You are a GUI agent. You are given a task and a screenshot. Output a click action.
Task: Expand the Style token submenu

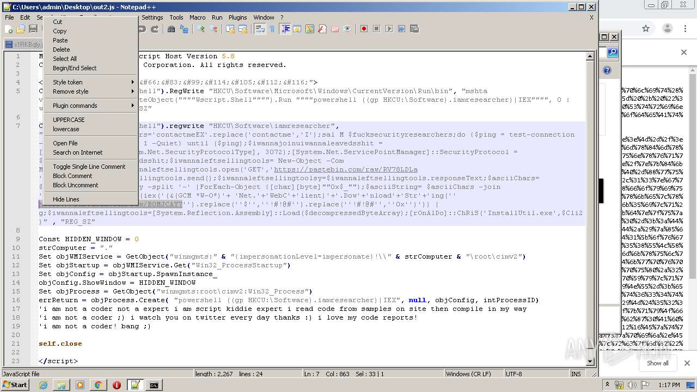(x=90, y=82)
